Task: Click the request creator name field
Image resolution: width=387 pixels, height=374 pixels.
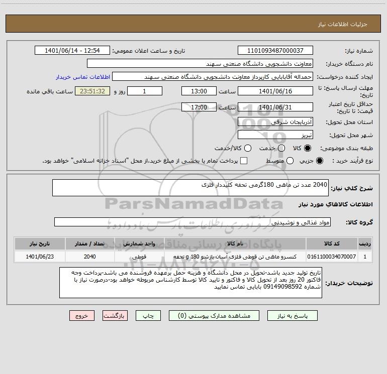Action: point(213,77)
